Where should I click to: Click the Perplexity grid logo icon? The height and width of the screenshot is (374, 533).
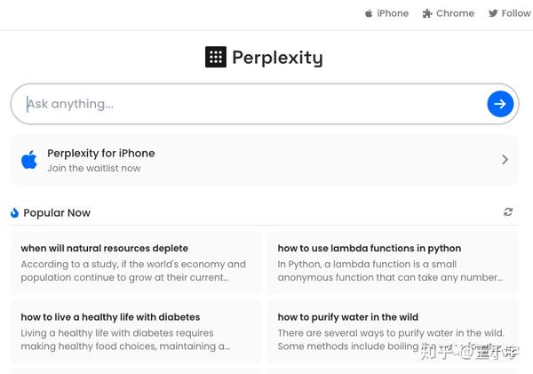[x=216, y=57]
